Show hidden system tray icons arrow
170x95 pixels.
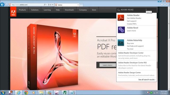[145, 93]
